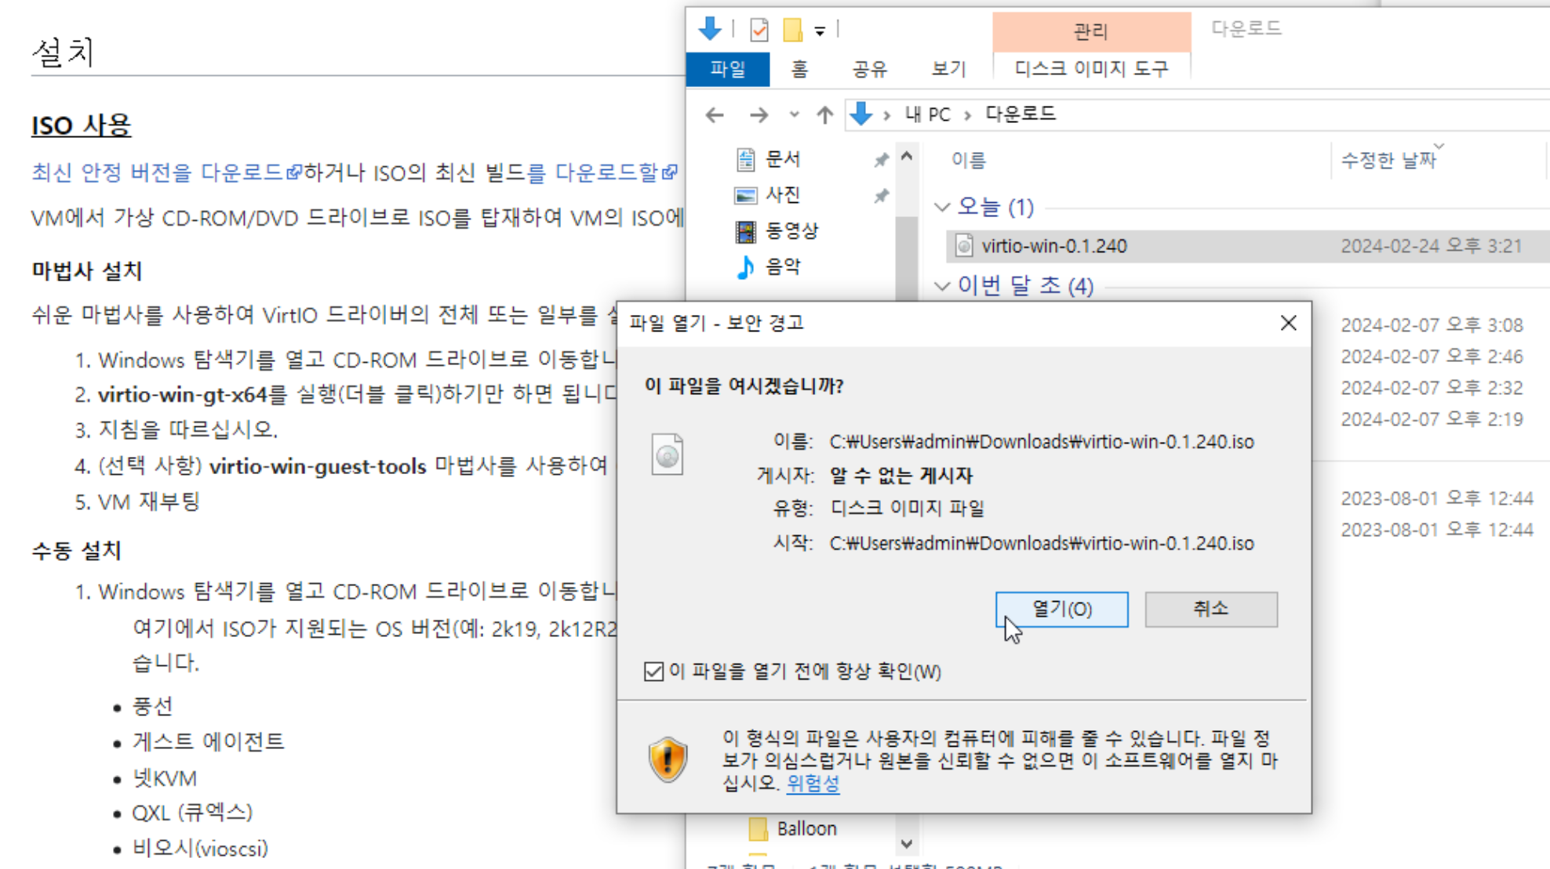Screen dimensions: 1550x869
Task: Uncheck '이 파일을 열기 전에 항상 확인' checkbox
Action: 653,672
